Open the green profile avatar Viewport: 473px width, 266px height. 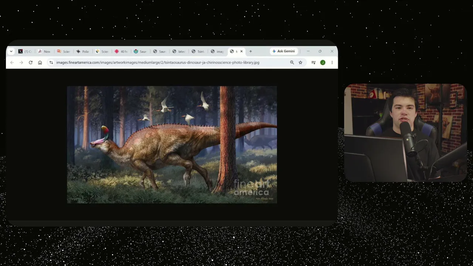(323, 62)
